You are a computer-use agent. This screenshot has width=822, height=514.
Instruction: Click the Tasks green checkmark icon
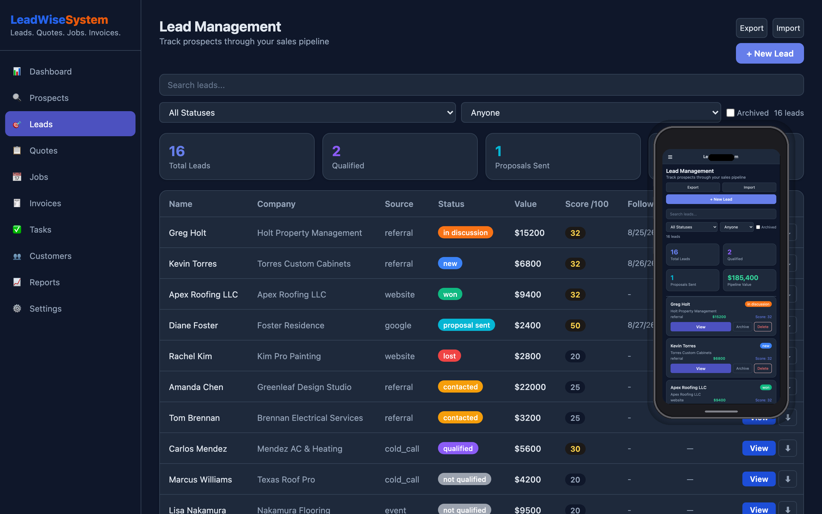(x=17, y=229)
